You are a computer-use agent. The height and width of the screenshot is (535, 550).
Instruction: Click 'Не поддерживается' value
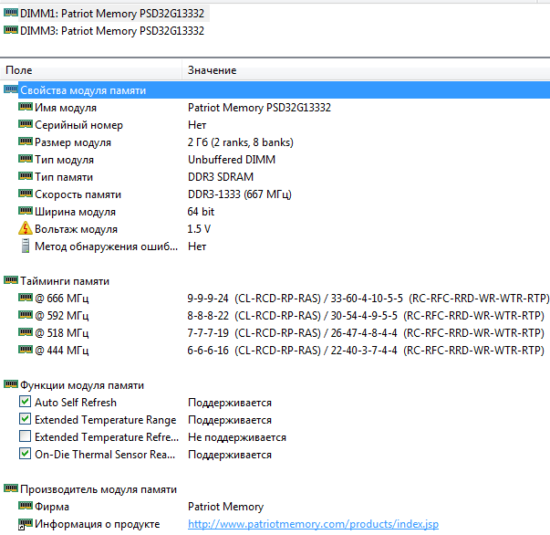pos(237,437)
